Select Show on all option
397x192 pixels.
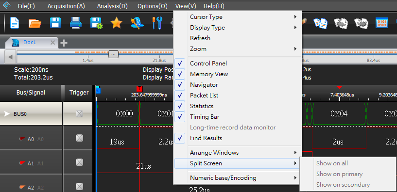click(x=347, y=163)
